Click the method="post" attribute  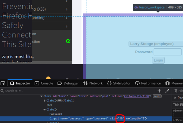point(100,96)
